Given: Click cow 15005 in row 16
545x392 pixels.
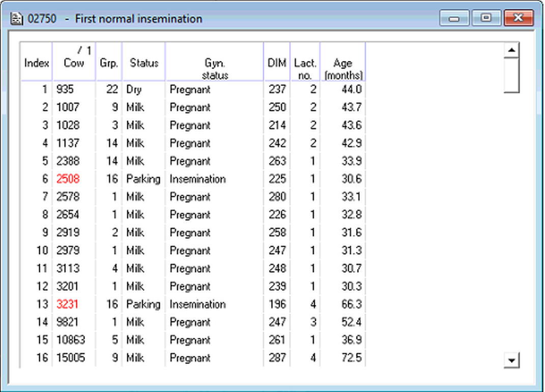Looking at the screenshot, I should pos(71,358).
